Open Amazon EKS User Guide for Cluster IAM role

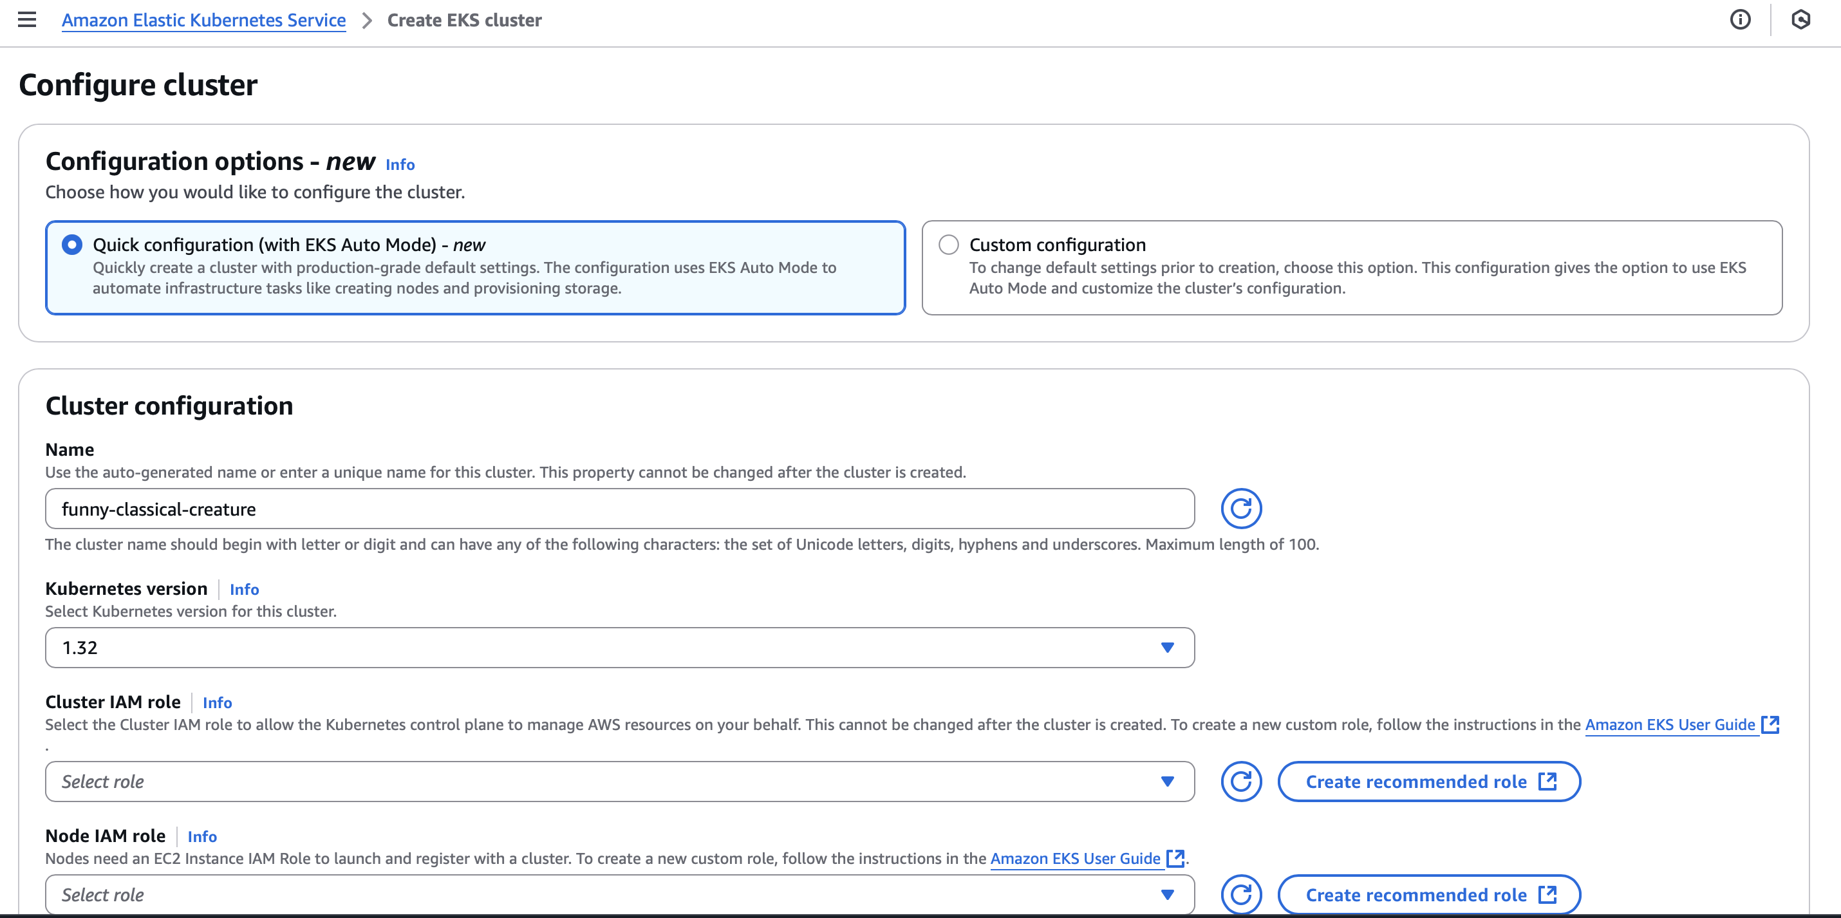[x=1670, y=724]
